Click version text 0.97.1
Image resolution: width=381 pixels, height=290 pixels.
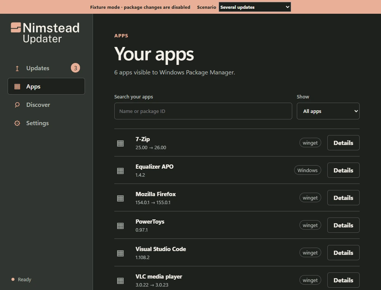click(142, 230)
